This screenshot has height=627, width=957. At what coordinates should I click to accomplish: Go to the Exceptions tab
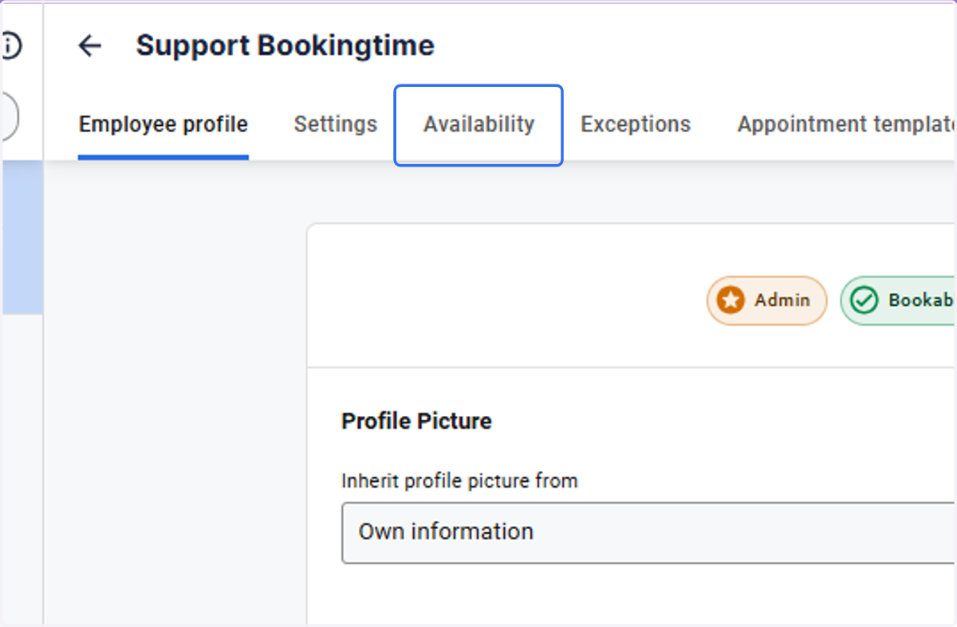tap(636, 124)
